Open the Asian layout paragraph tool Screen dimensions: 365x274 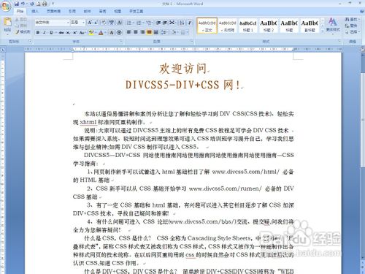[x=172, y=23]
